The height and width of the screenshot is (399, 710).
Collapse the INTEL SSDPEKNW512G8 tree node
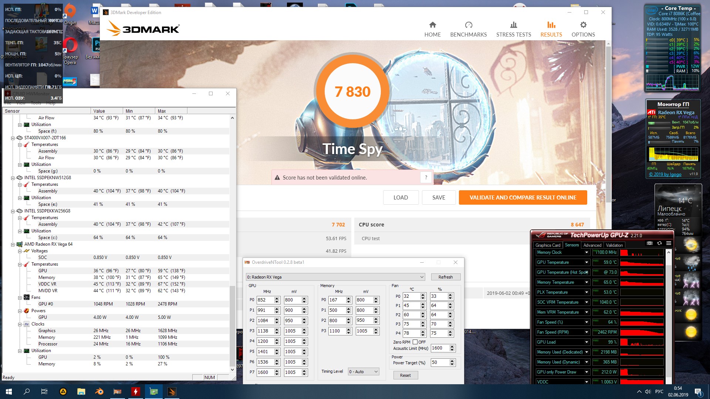click(13, 178)
